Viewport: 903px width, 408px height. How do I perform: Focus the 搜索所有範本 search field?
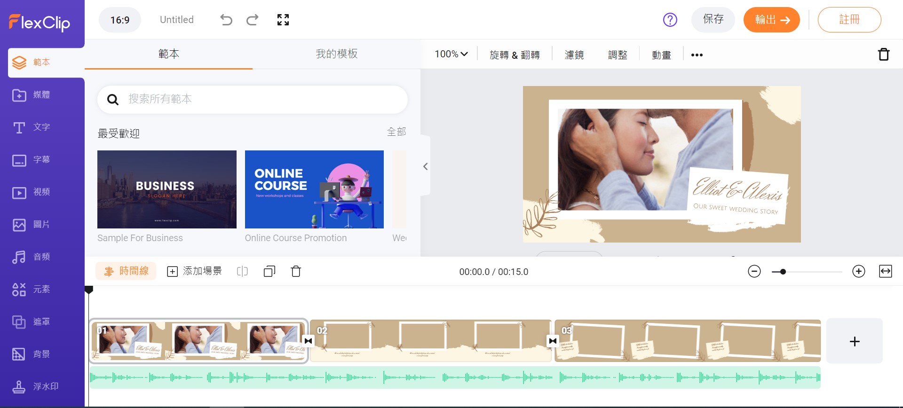coord(253,99)
